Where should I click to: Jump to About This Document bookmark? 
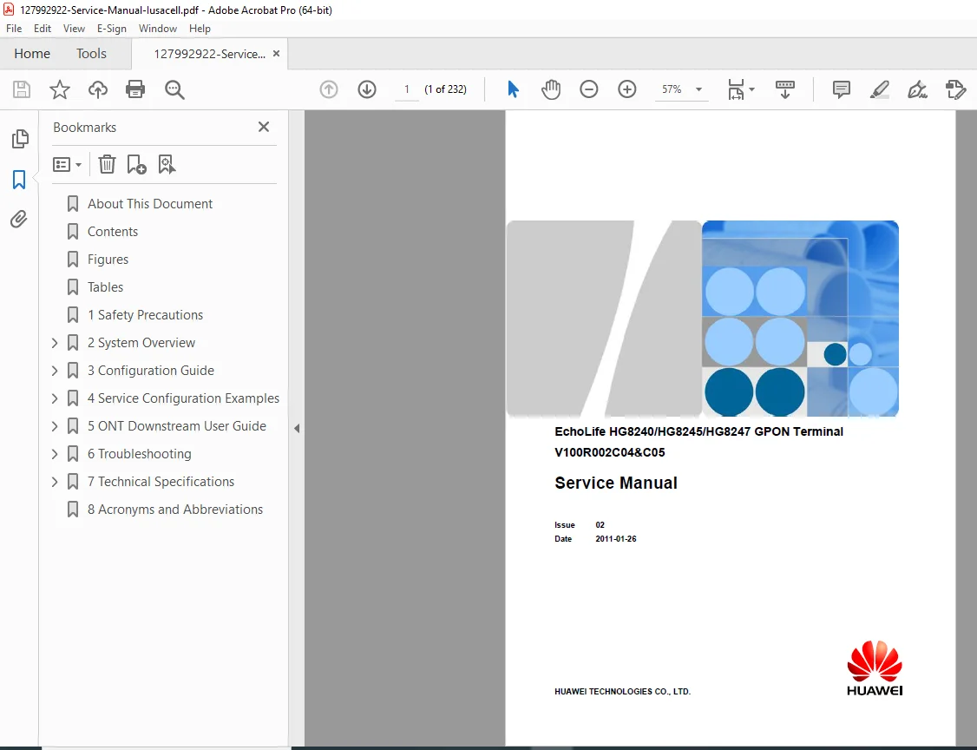point(150,204)
